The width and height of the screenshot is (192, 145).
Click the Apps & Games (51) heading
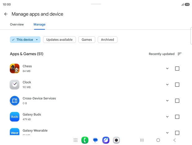[27, 54]
